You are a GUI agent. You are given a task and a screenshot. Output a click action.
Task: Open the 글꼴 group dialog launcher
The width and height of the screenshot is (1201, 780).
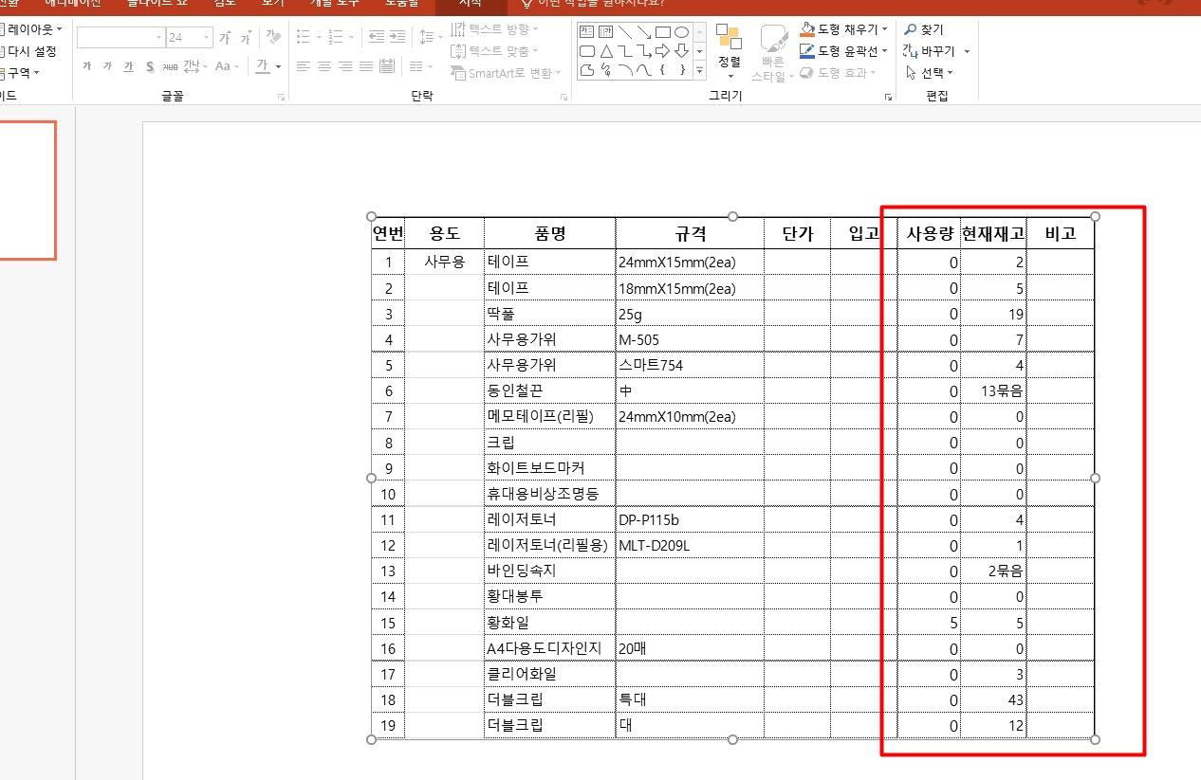[x=282, y=97]
